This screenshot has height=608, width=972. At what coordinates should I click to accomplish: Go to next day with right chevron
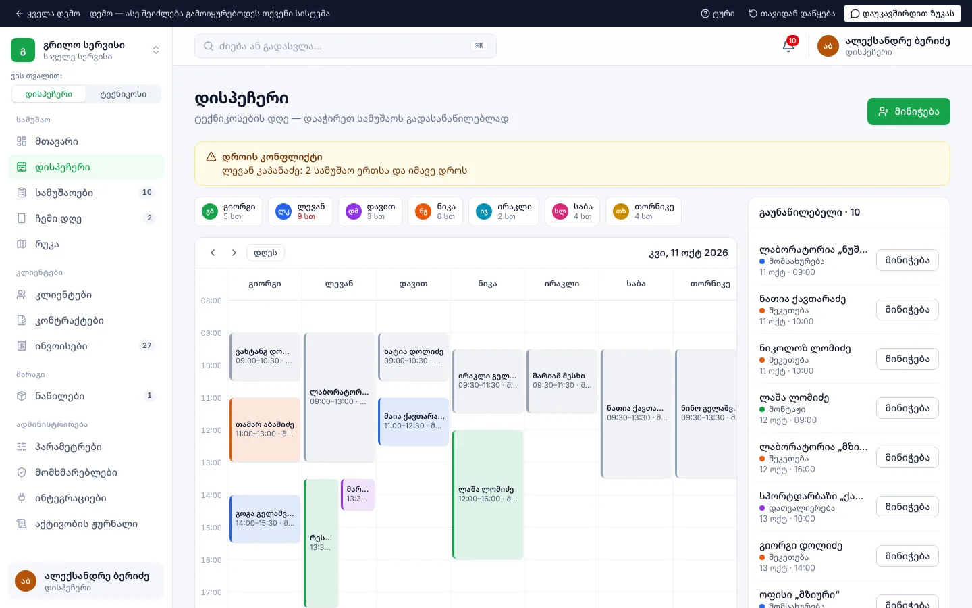(234, 253)
